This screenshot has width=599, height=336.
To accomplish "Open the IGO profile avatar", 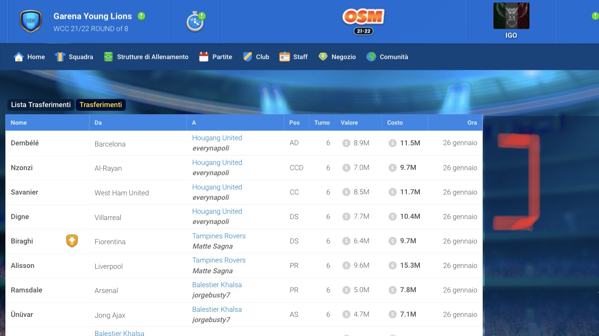I will pos(511,17).
